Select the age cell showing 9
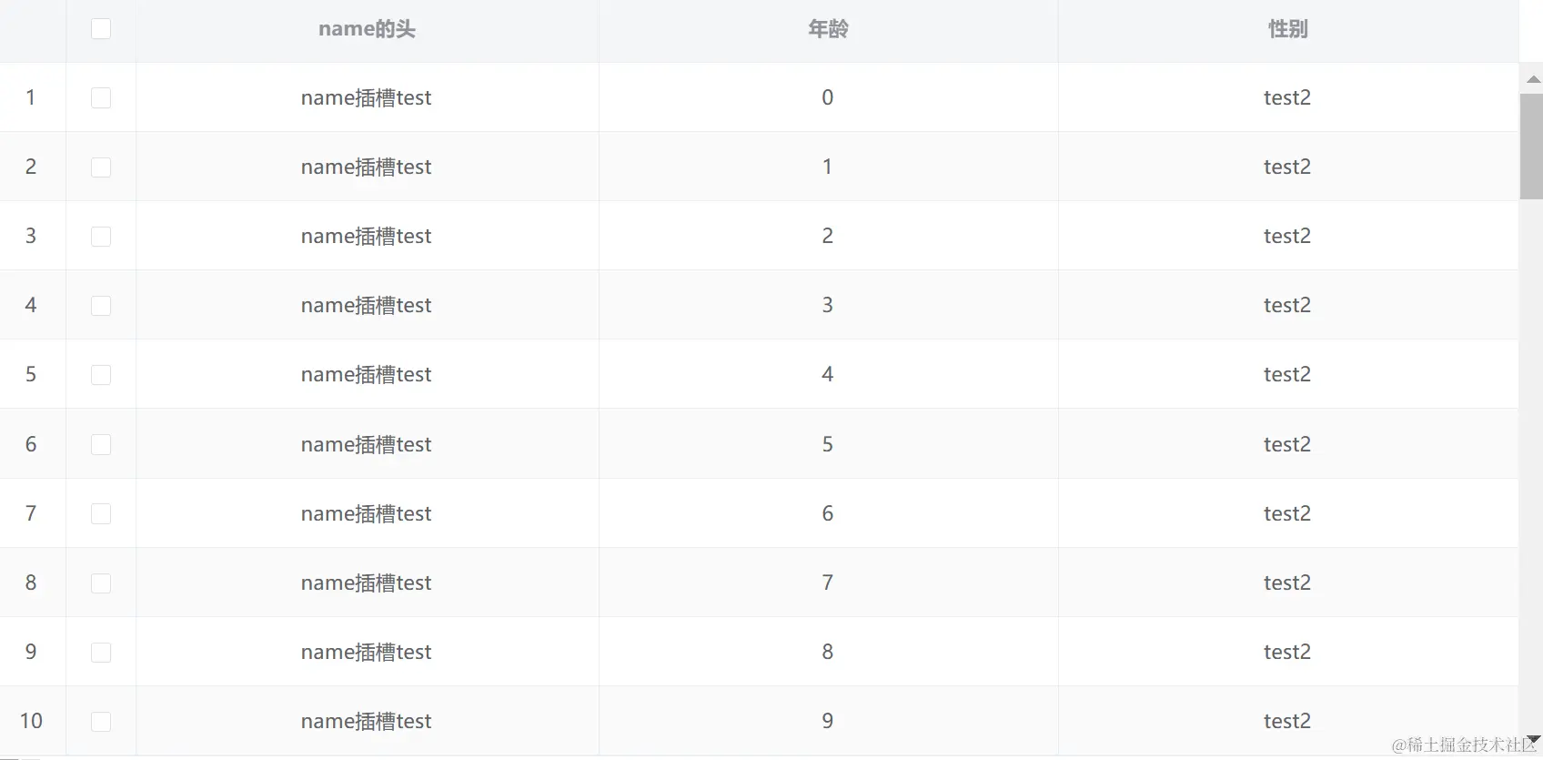The width and height of the screenshot is (1543, 760). point(827,721)
